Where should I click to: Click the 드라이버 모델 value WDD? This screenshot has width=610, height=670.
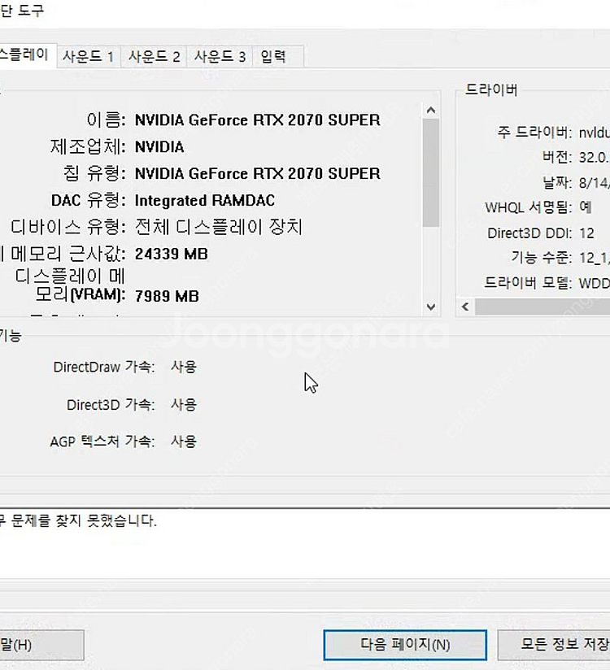[595, 283]
